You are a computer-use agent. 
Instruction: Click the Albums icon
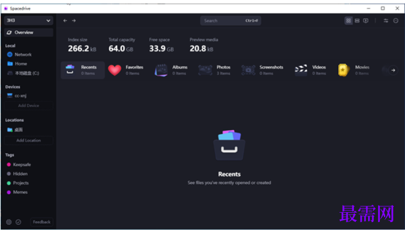[x=161, y=70]
